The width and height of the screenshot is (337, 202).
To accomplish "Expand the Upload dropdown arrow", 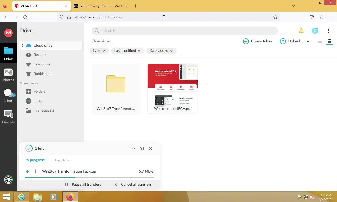I will coord(308,41).
